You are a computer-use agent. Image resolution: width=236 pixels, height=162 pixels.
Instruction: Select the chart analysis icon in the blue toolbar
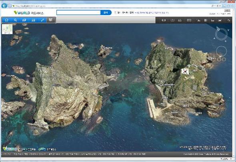(x=33, y=20)
